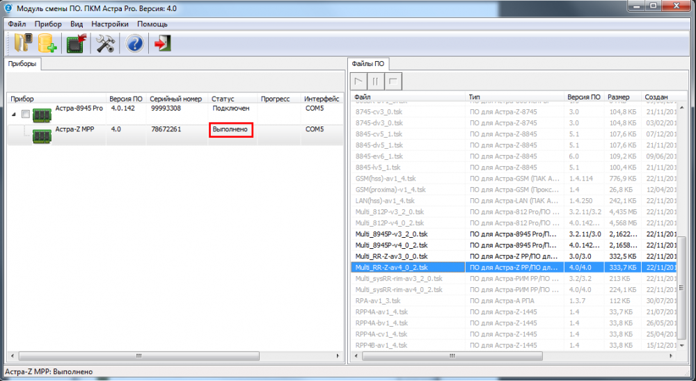Select file RPP4A-bv1_4.tsk
696x381 pixels.
point(514,323)
